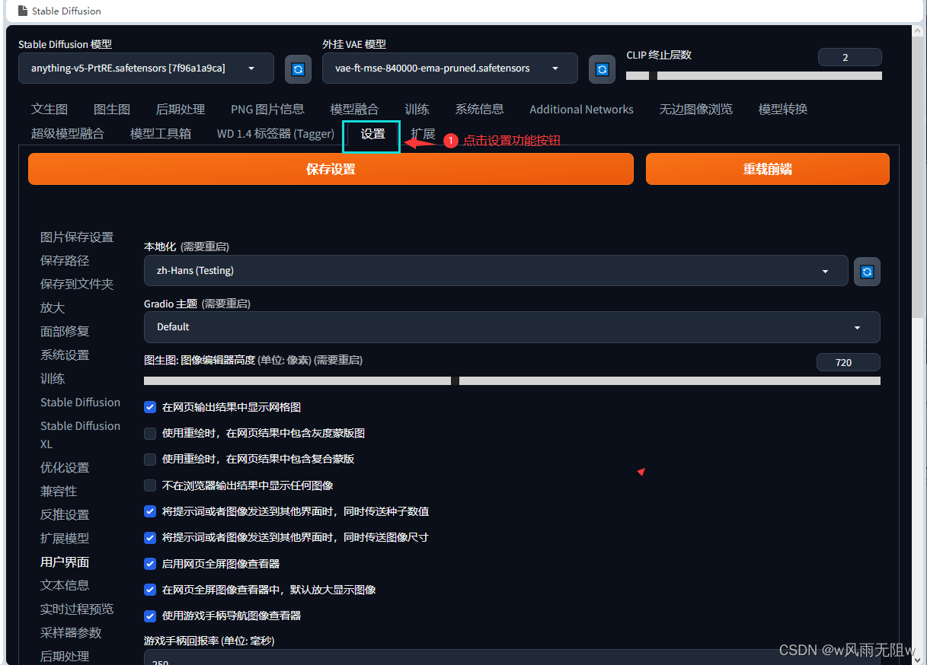Toggle gamepad navigation for image viewer
The width and height of the screenshot is (927, 665).
pyautogui.click(x=150, y=616)
